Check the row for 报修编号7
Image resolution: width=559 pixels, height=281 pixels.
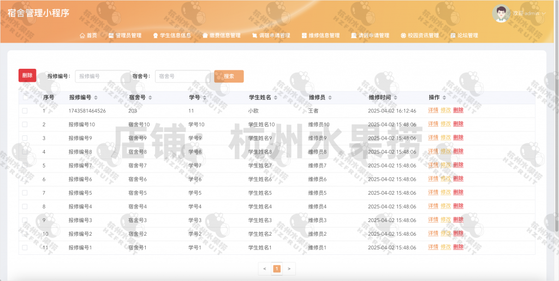[25, 165]
